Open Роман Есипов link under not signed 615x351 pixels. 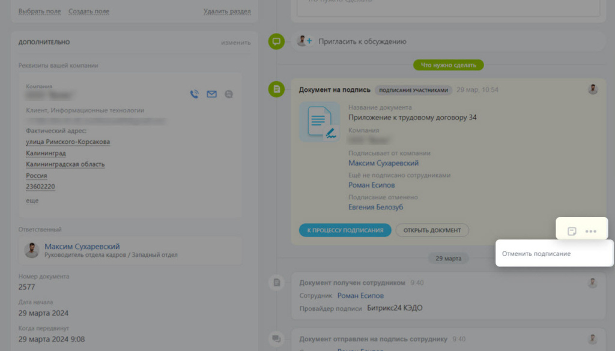[x=371, y=185]
